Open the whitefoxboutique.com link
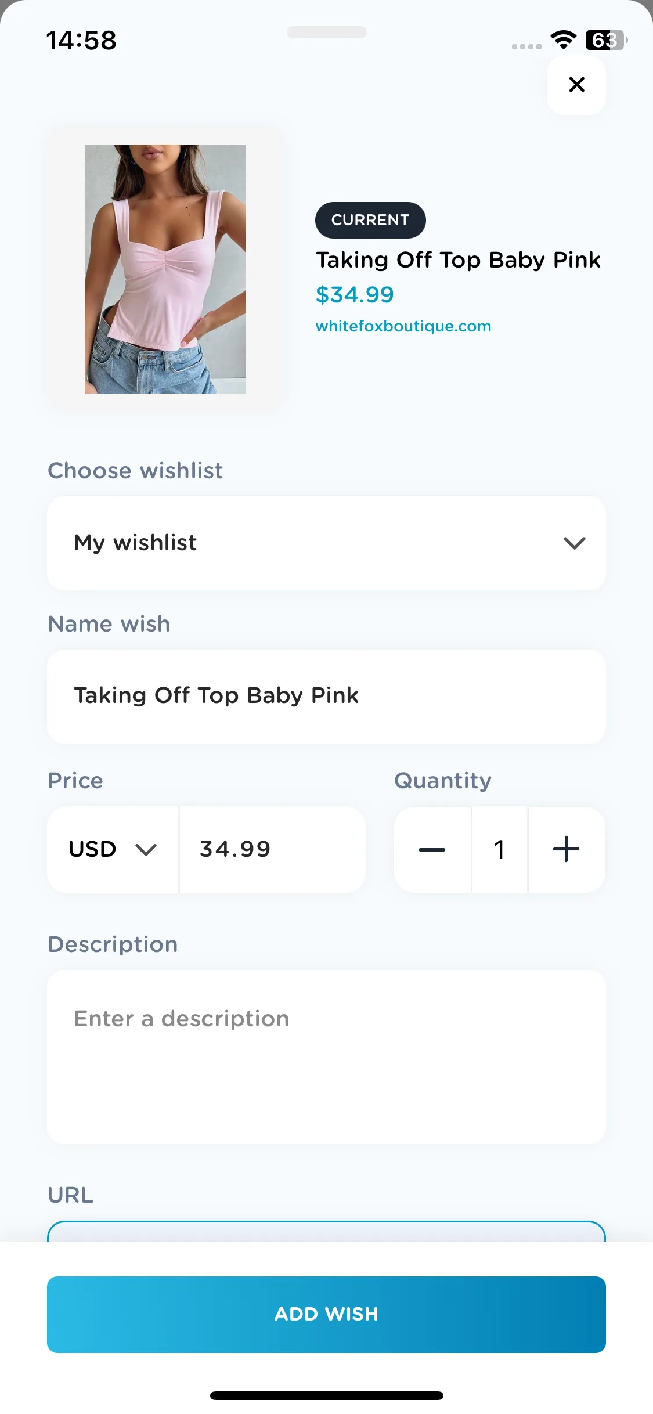The width and height of the screenshot is (653, 1414). coord(403,326)
